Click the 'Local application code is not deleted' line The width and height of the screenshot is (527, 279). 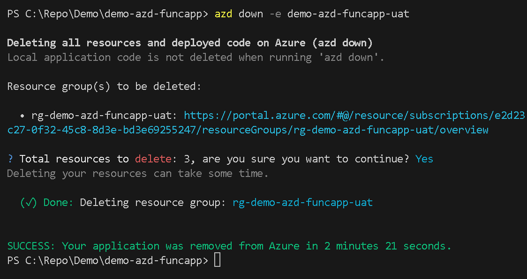tap(196, 58)
